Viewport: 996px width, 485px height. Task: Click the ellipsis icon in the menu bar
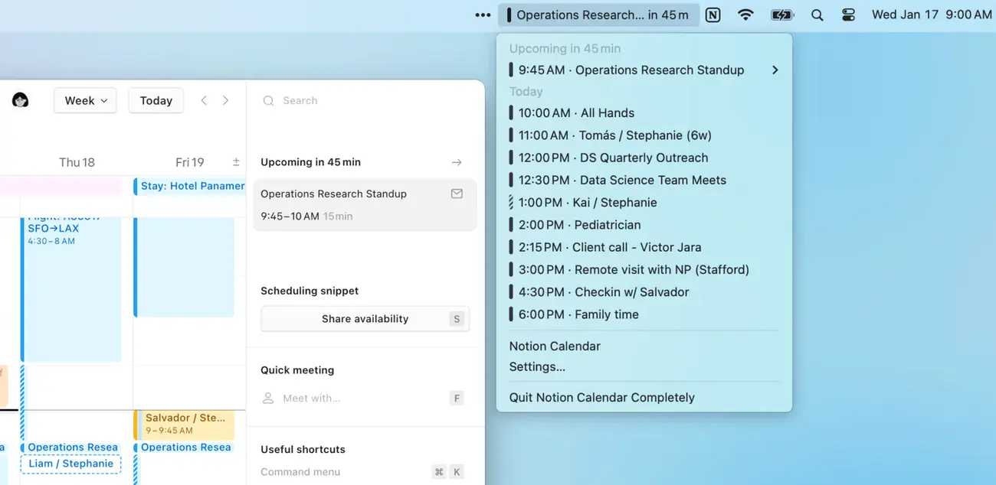482,14
